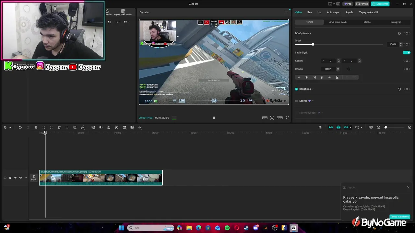Enable the Sabitle stabilize checkbox
Image resolution: width=415 pixels, height=233 pixels.
point(296,101)
